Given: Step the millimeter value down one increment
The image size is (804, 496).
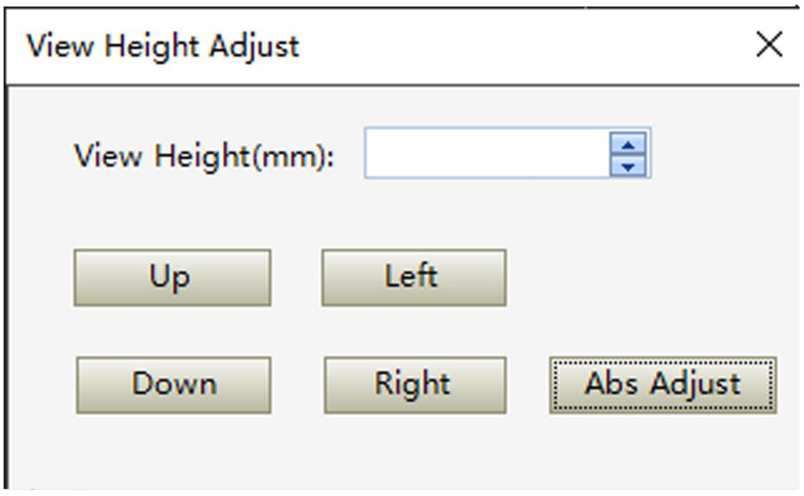Looking at the screenshot, I should coord(628,166).
